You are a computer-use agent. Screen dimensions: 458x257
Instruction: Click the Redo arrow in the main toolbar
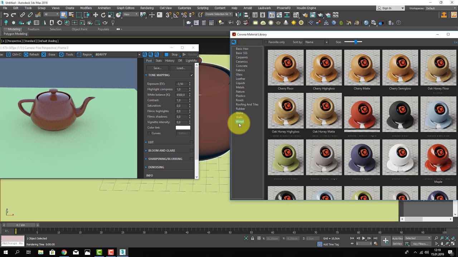point(14,15)
